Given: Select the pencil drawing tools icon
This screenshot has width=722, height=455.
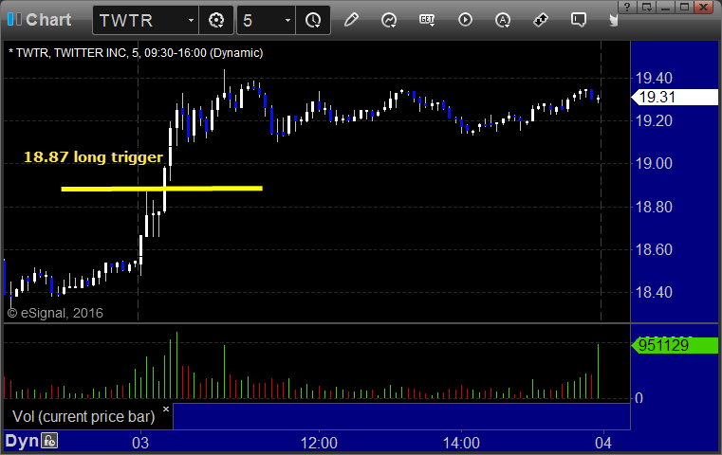Looking at the screenshot, I should click(351, 20).
